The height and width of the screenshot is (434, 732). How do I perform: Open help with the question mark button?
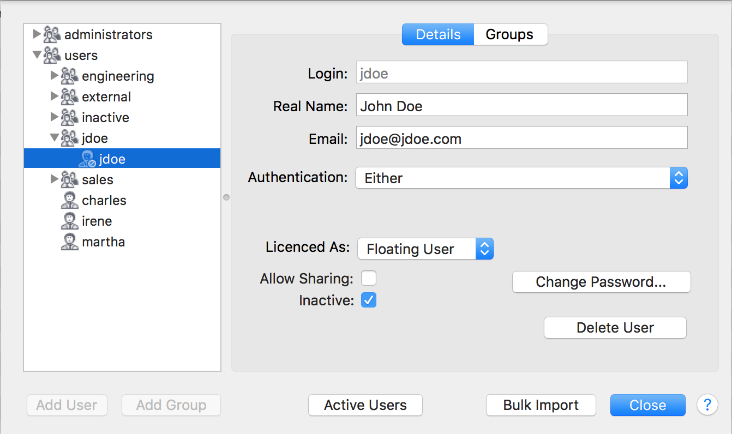click(707, 405)
